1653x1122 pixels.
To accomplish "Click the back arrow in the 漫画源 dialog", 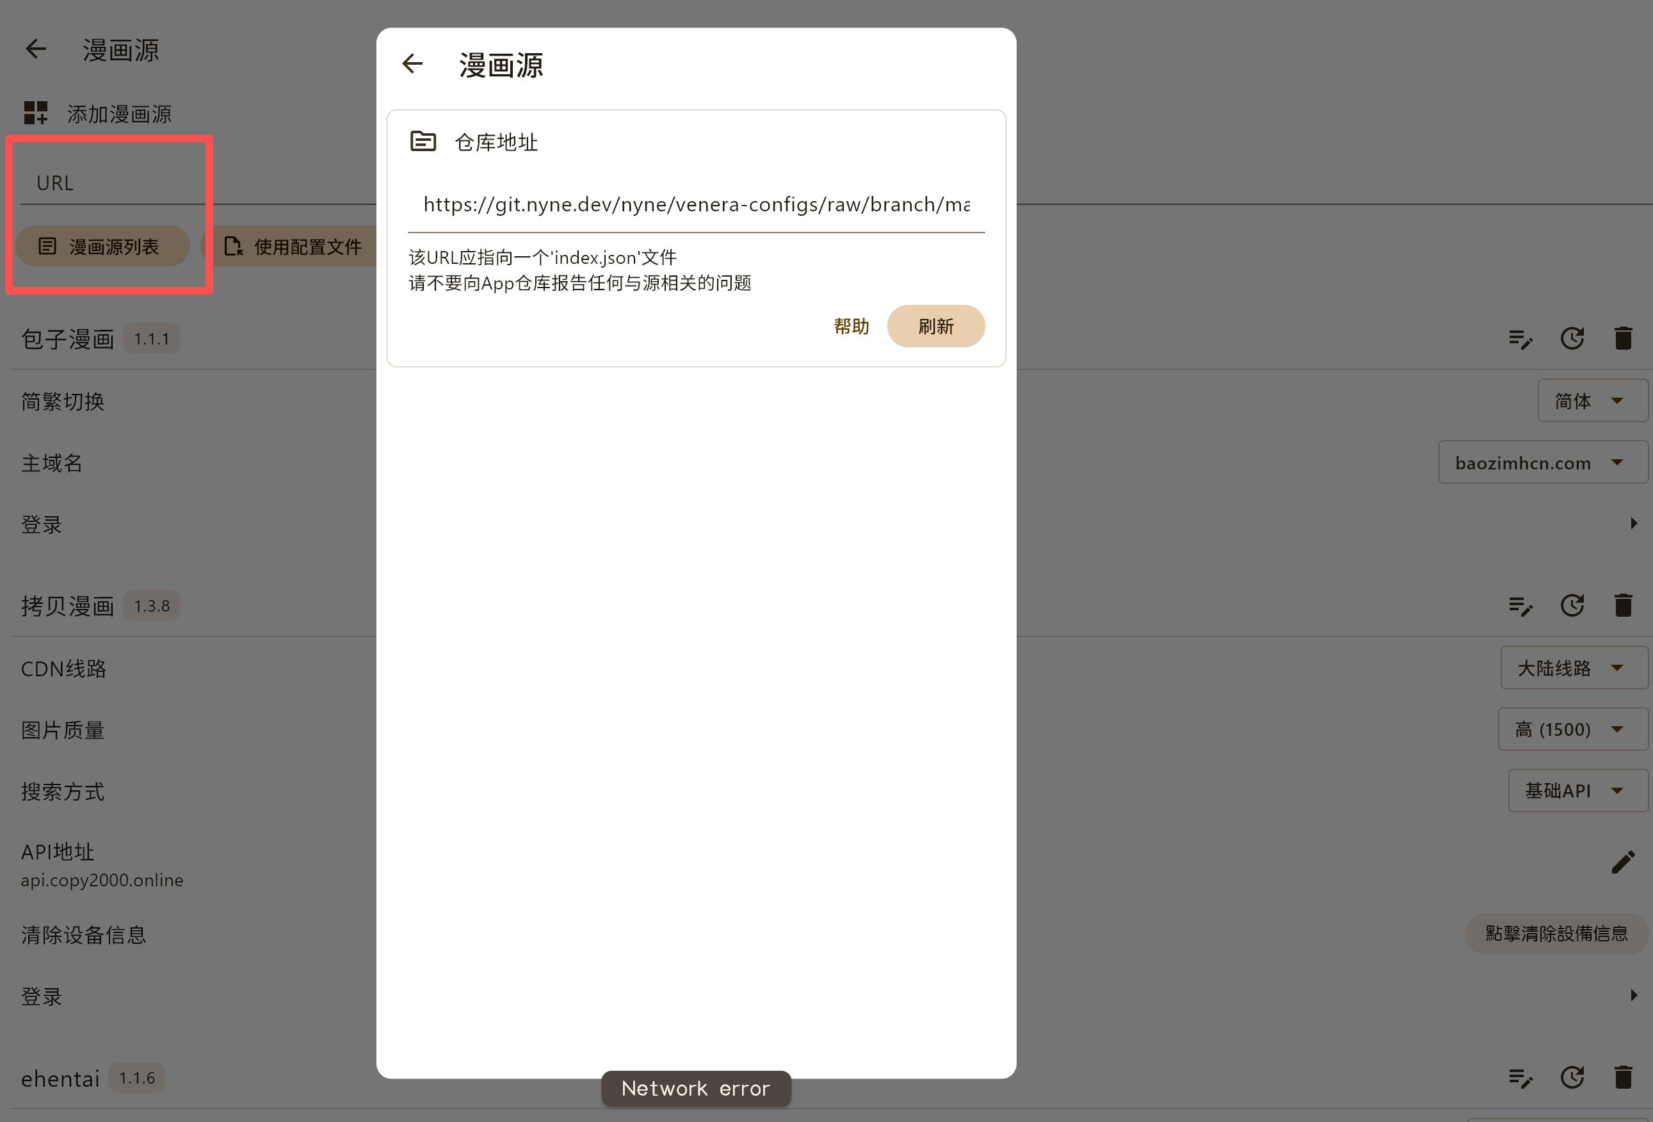I will click(x=412, y=63).
